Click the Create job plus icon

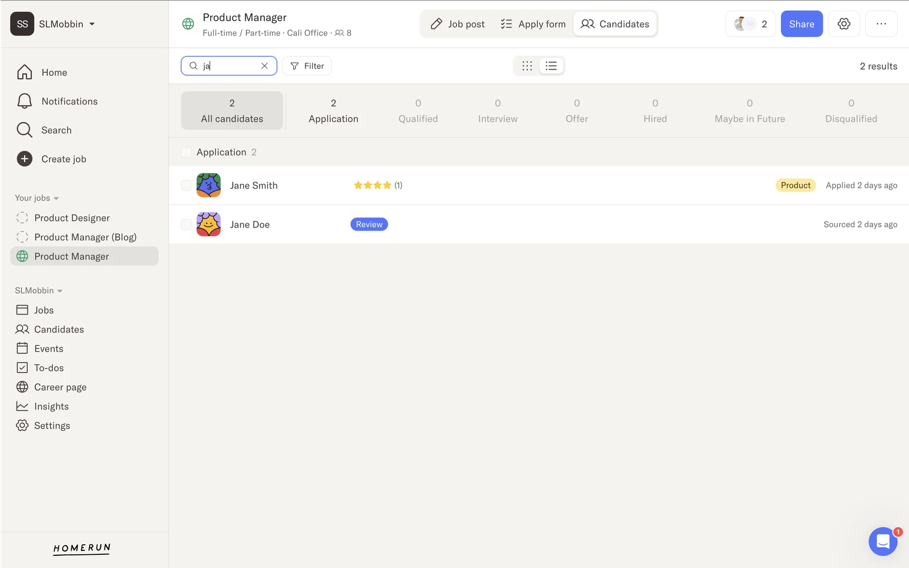click(25, 159)
